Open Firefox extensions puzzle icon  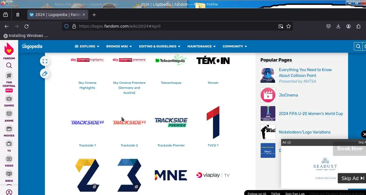click(358, 26)
